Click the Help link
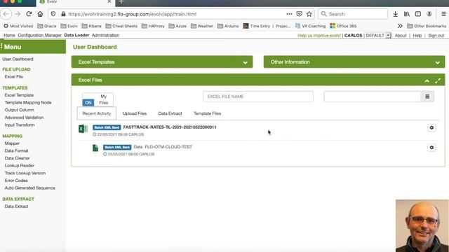Viewport: 449px width, 252px height. click(x=417, y=36)
